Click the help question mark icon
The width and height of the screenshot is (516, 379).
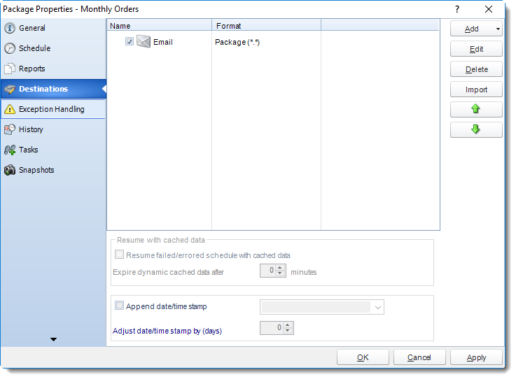(457, 9)
